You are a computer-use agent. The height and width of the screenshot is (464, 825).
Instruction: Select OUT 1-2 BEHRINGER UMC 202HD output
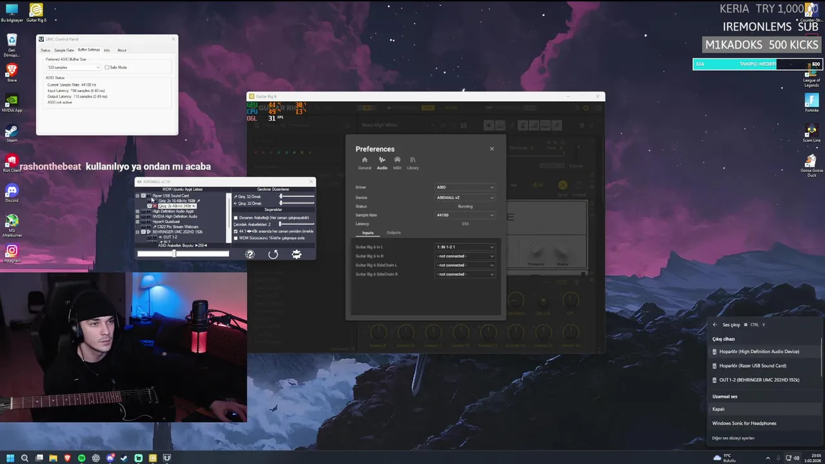click(766, 380)
